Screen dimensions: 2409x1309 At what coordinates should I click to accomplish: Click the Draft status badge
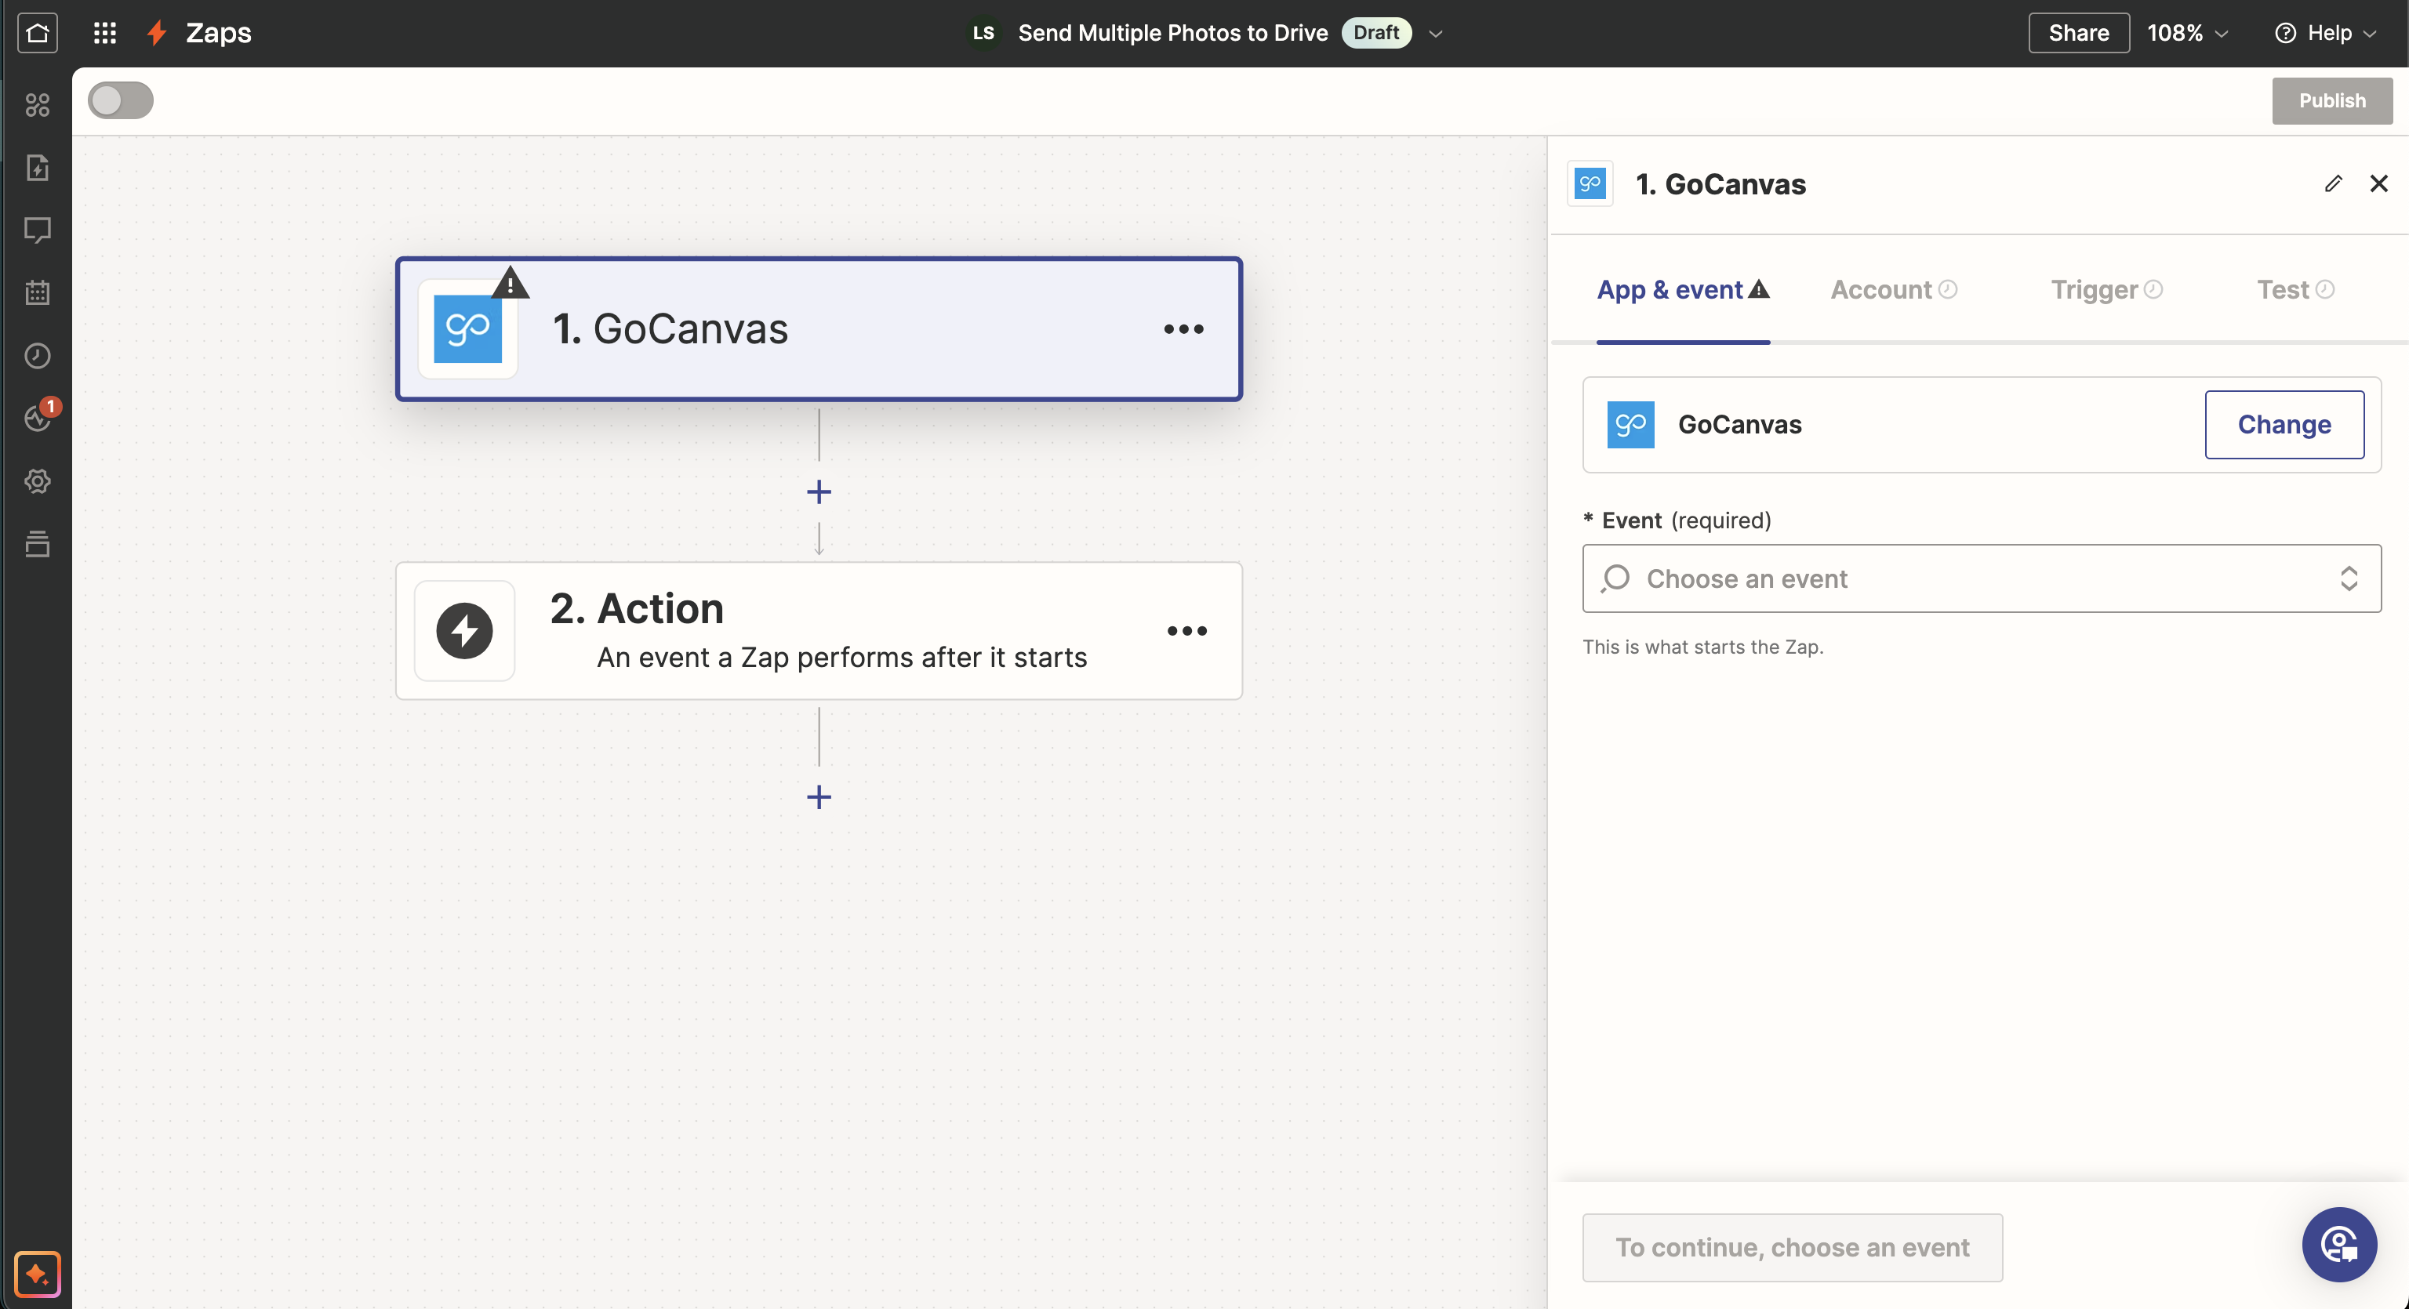[x=1375, y=33]
